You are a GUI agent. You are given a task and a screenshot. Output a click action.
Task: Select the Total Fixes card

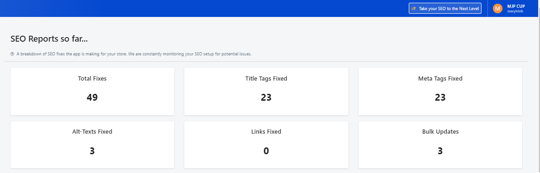pyautogui.click(x=92, y=92)
